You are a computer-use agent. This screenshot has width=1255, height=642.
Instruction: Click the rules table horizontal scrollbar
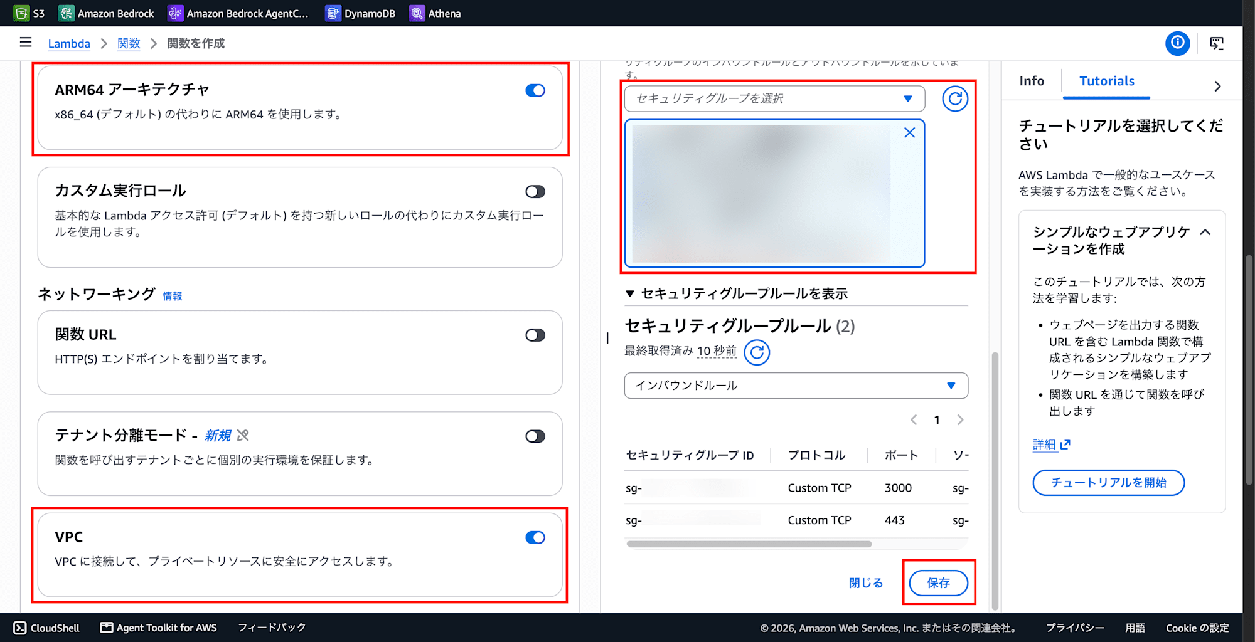(749, 544)
